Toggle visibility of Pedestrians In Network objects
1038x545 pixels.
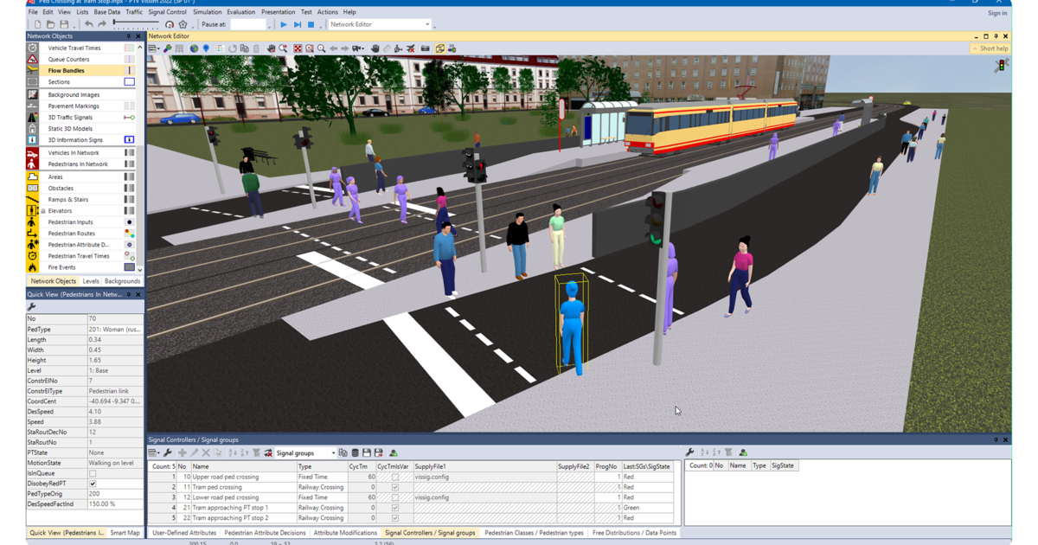click(128, 163)
